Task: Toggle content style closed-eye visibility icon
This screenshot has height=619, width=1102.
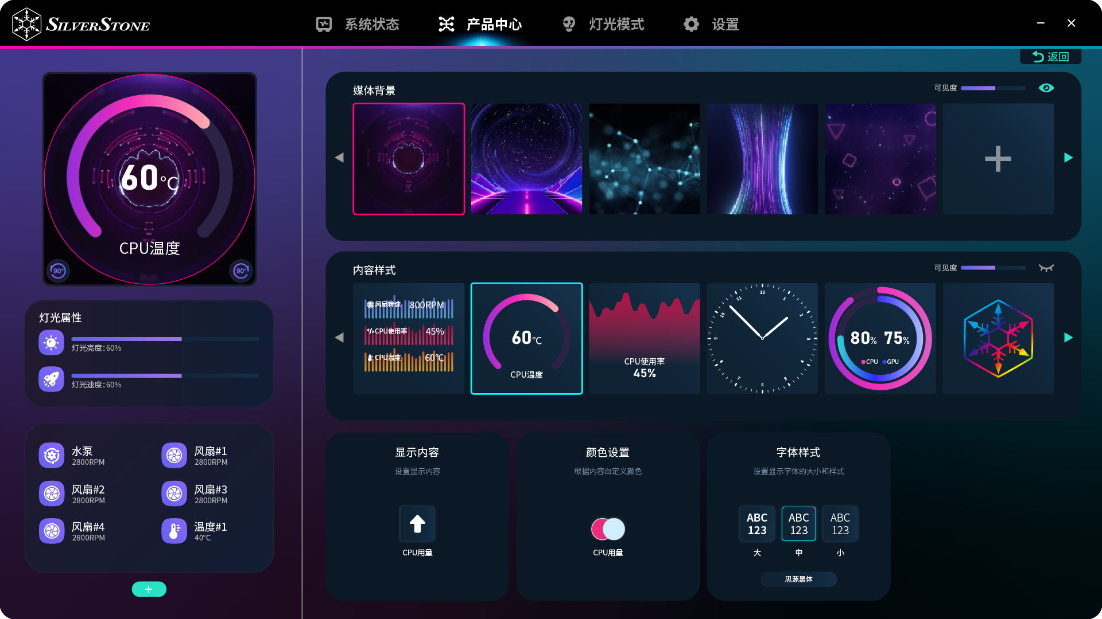Action: pyautogui.click(x=1046, y=268)
